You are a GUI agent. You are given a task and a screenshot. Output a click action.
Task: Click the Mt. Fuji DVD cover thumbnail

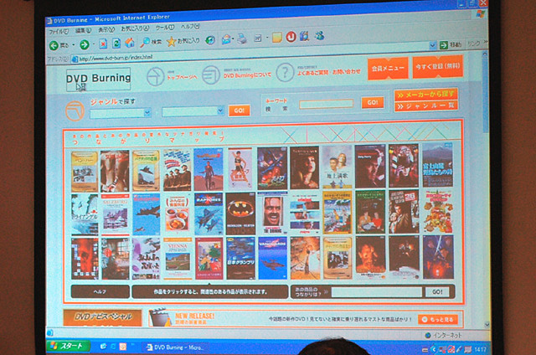(x=437, y=165)
